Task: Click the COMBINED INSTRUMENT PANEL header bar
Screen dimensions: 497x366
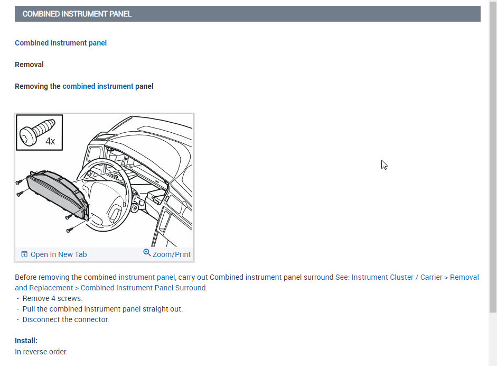Action: pyautogui.click(x=248, y=14)
